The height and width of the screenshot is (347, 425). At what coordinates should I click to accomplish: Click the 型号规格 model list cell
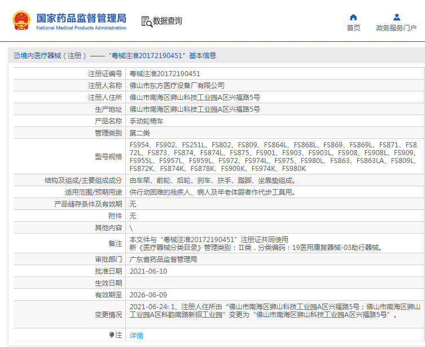pyautogui.click(x=274, y=156)
